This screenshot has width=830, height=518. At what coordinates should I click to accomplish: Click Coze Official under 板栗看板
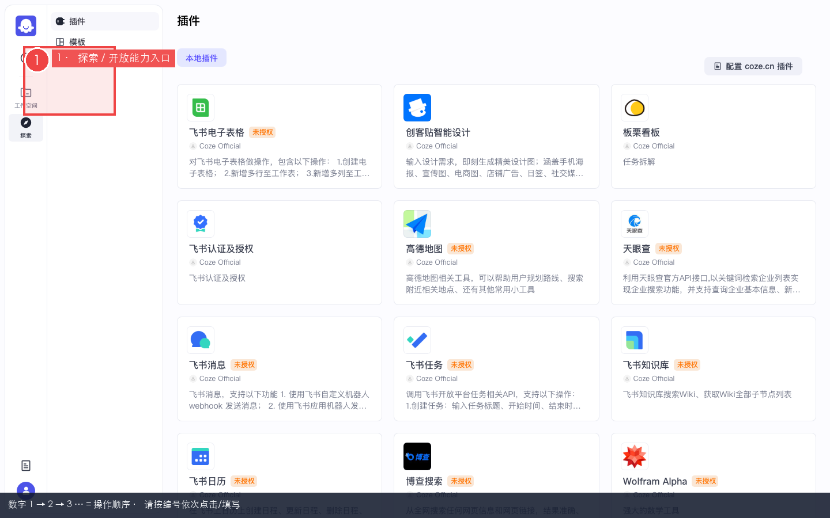[654, 146]
